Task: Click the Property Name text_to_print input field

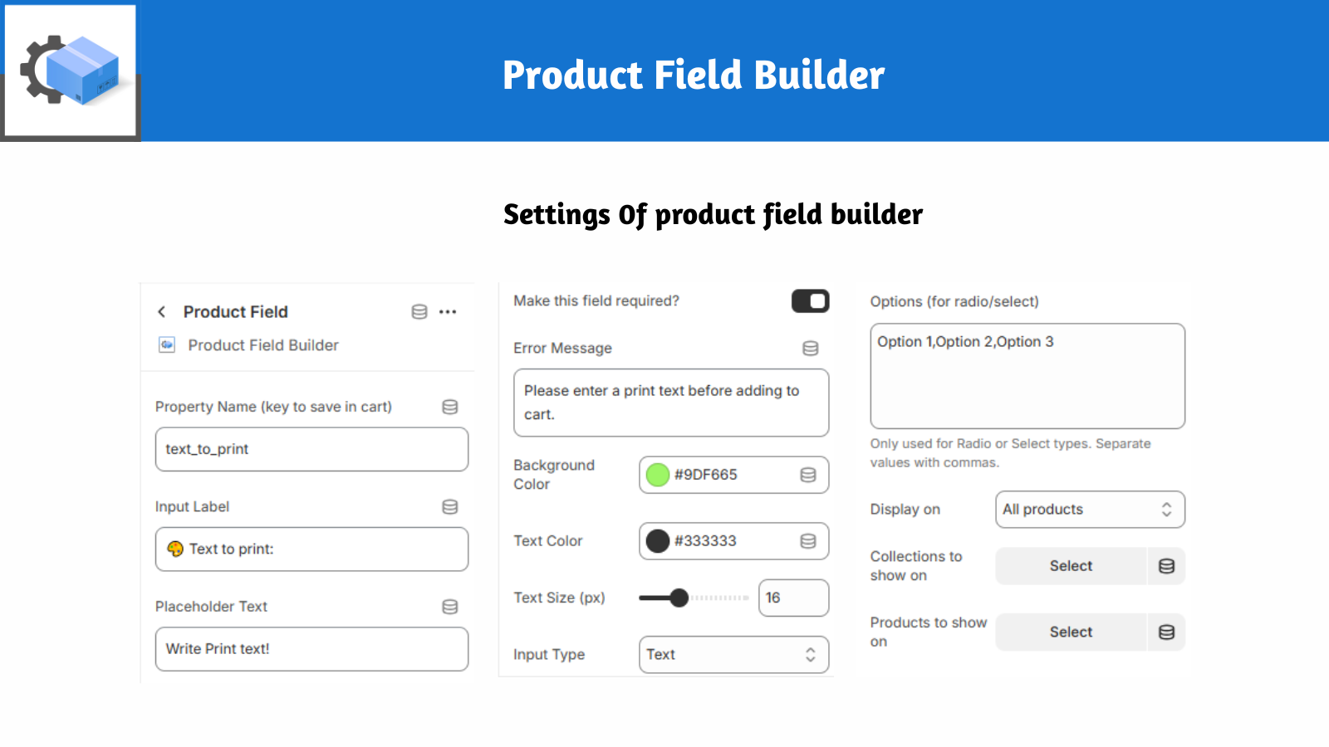Action: tap(311, 449)
